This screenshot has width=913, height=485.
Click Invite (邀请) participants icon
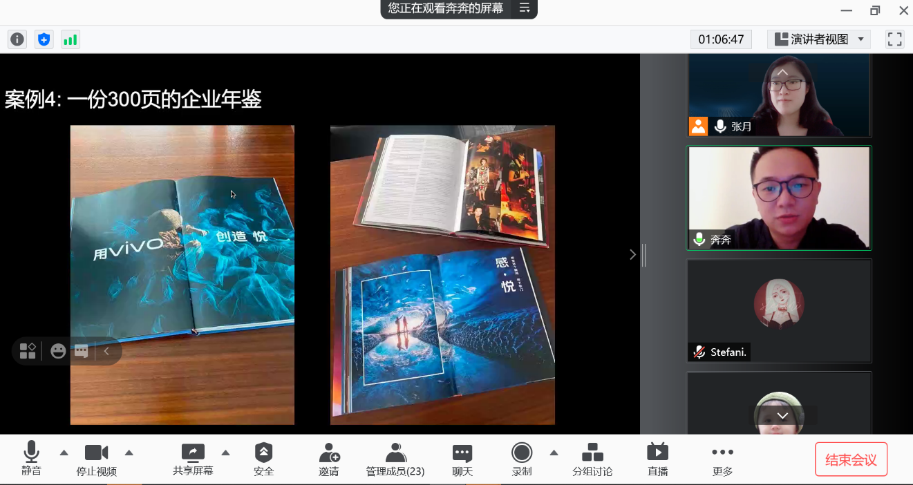click(329, 459)
